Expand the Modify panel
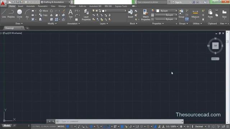The width and height of the screenshot is (230, 129). pyautogui.click(x=52, y=24)
